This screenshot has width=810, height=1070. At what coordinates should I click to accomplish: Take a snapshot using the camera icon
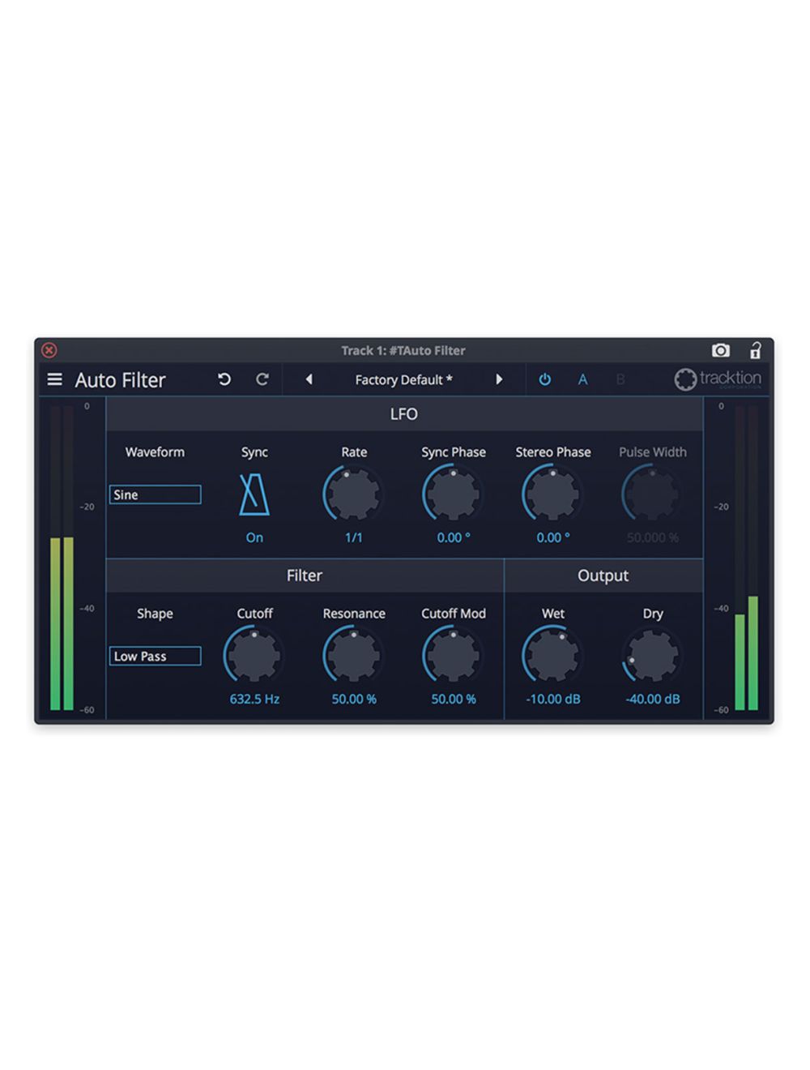(719, 350)
